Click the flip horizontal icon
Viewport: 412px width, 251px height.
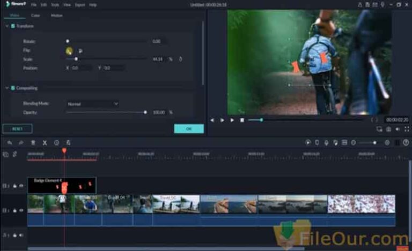[69, 50]
